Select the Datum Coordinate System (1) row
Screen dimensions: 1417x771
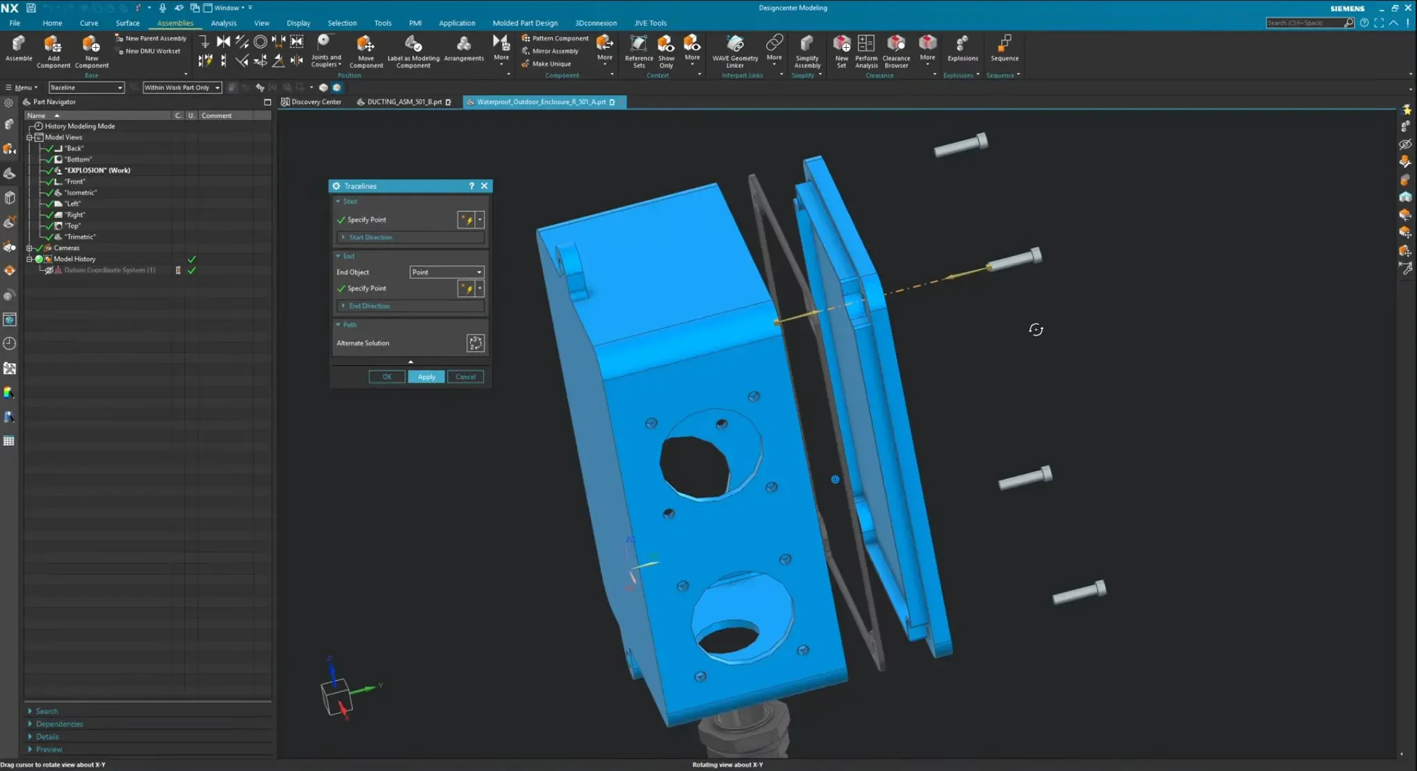coord(110,270)
